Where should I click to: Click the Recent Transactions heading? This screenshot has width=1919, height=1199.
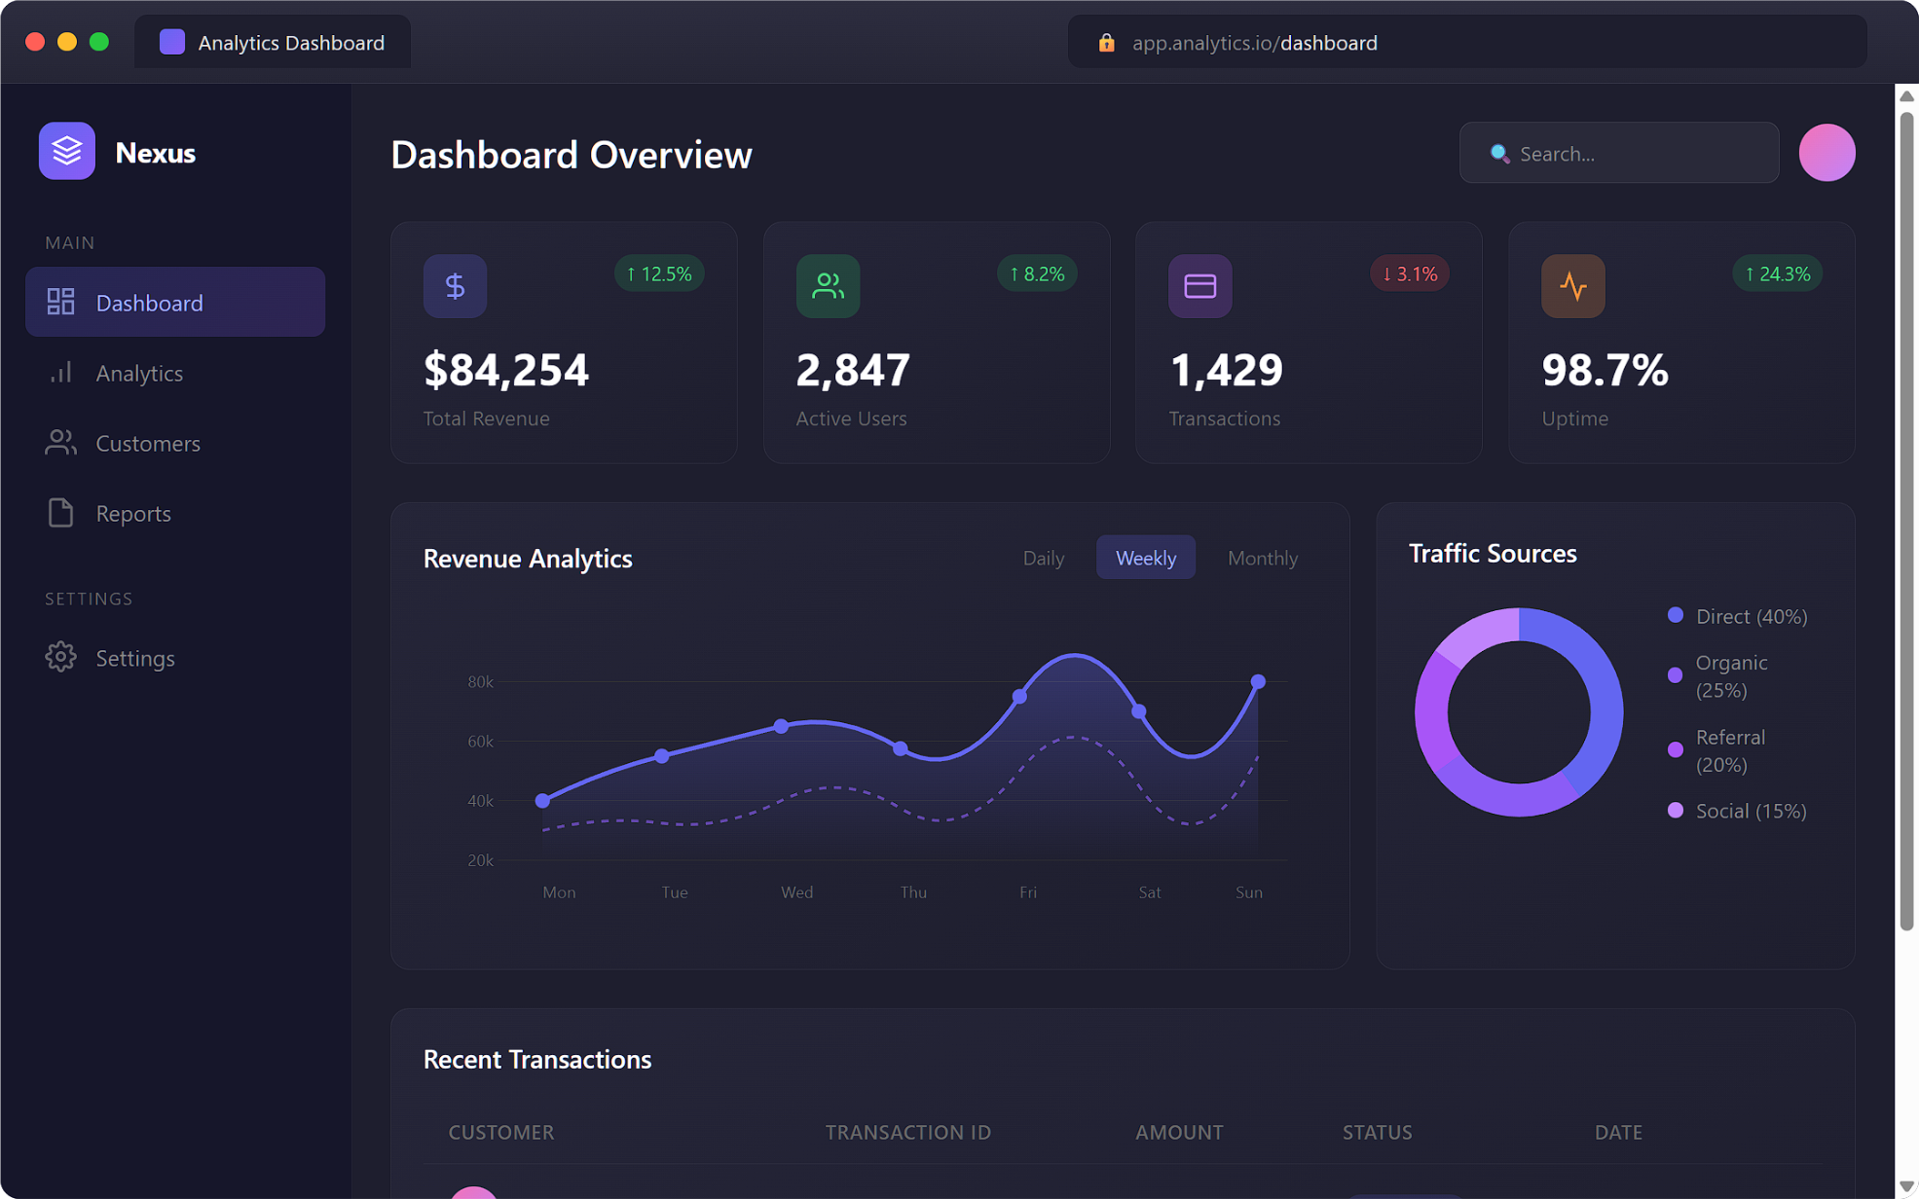click(x=536, y=1059)
